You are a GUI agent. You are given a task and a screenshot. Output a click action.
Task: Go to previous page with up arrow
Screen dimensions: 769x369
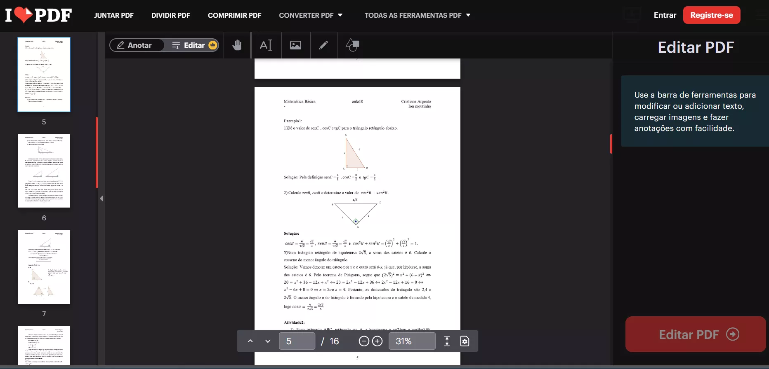(250, 341)
